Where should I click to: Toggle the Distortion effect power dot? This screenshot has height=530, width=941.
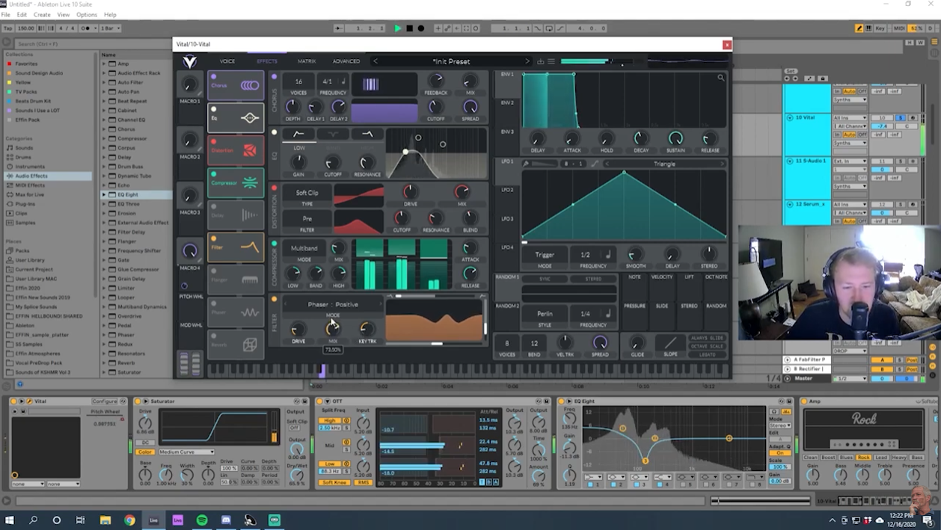[x=214, y=141]
